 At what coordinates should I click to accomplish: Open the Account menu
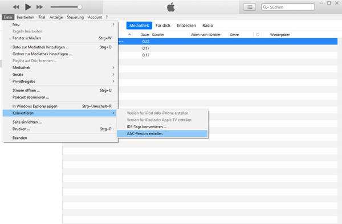tap(95, 17)
